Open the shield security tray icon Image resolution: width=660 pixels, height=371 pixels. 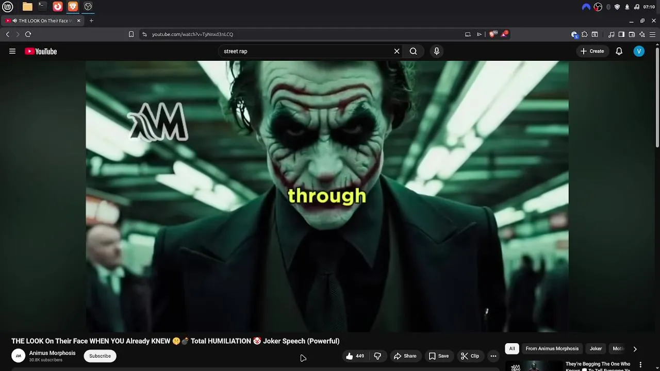617,7
